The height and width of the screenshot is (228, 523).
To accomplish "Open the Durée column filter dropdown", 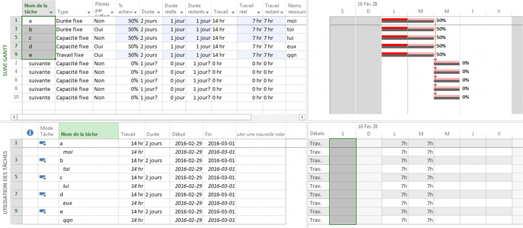I will click(158, 12).
